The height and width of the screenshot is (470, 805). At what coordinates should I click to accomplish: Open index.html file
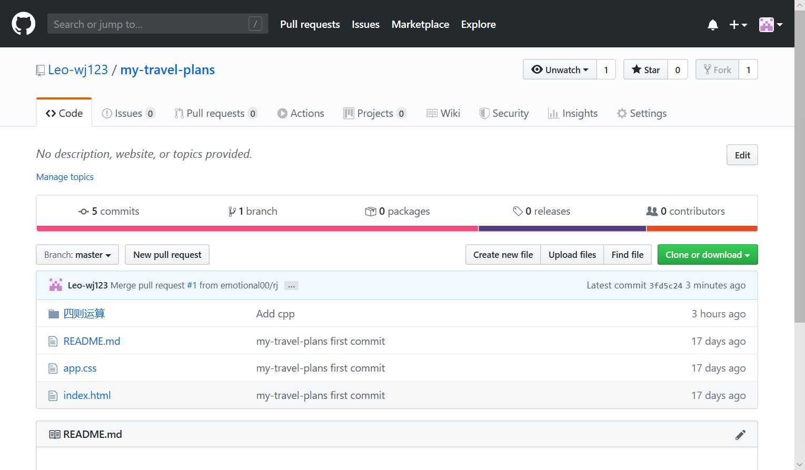point(87,395)
